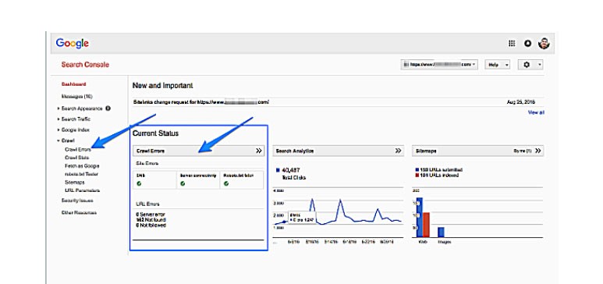Click the Crawl Errors double-arrow icon

pos(259,151)
